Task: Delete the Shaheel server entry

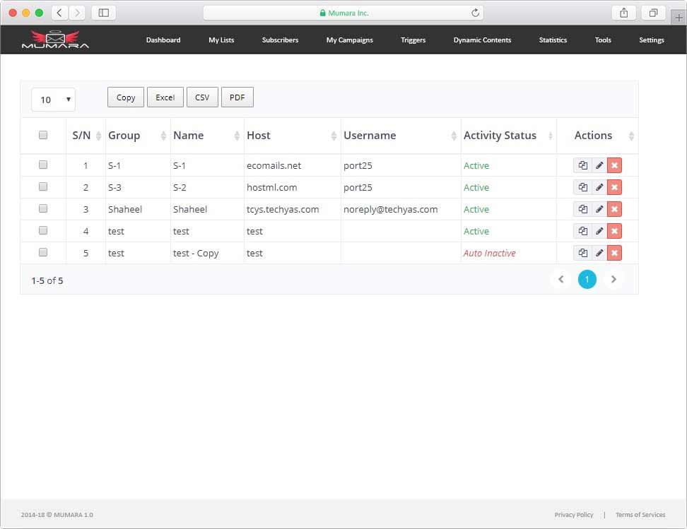Action: pyautogui.click(x=613, y=208)
